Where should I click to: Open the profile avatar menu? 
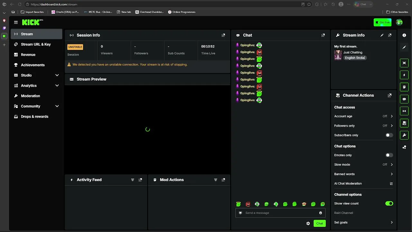[x=399, y=22]
